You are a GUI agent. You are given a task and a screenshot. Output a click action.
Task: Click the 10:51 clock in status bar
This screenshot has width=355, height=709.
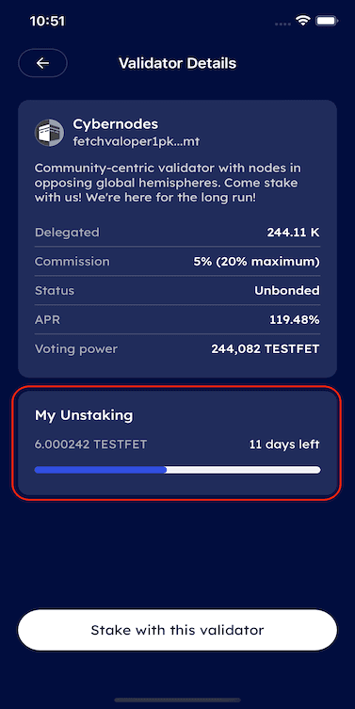coord(47,21)
